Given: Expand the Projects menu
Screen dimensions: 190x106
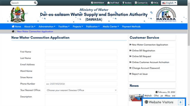Looking at the screenshot, I should coord(78,26).
